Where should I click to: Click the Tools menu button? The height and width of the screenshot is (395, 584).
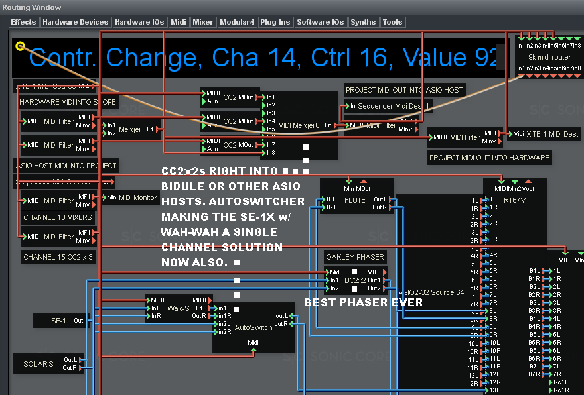click(392, 22)
